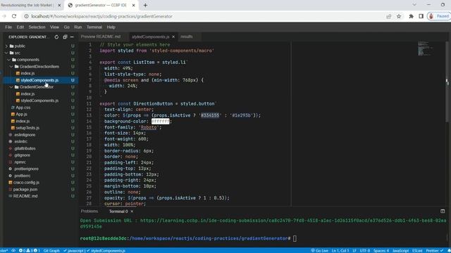Click the #ffffff color value on line 14
This screenshot has height=253, width=451.
pyautogui.click(x=161, y=122)
